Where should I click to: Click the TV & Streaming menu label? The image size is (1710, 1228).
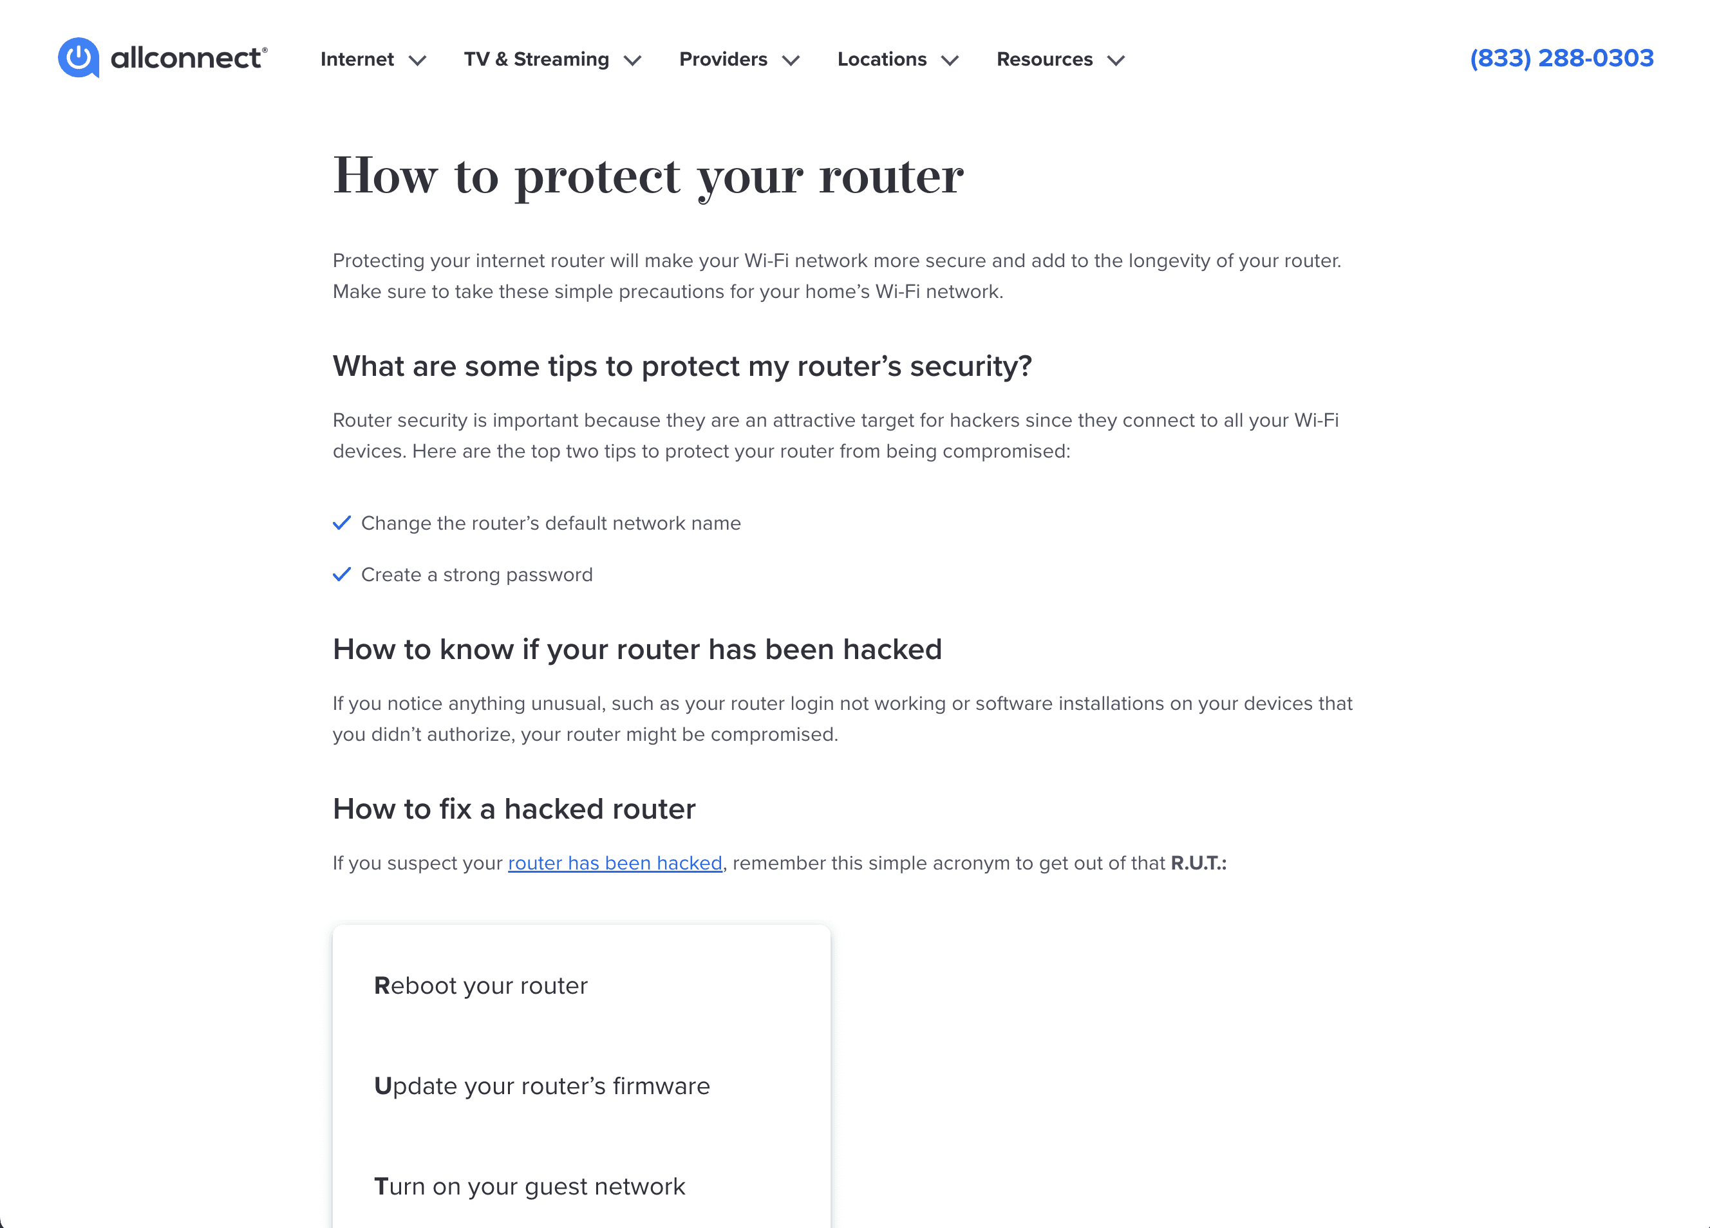tap(537, 59)
